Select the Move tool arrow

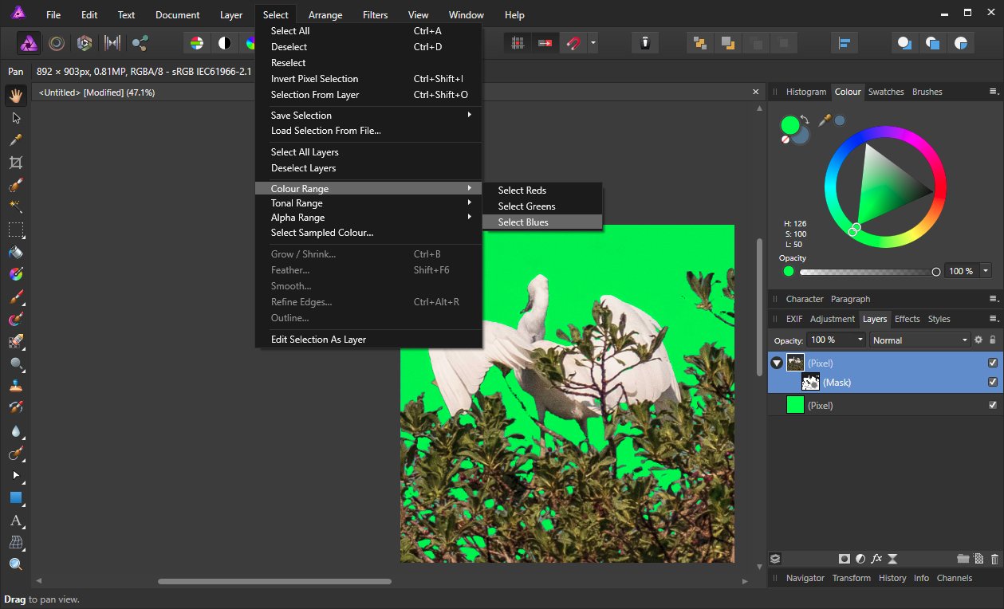pyautogui.click(x=15, y=118)
